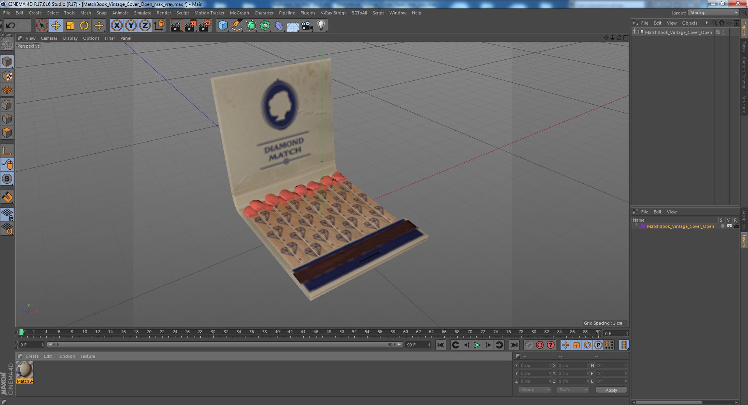Viewport: 748px width, 405px height.
Task: Click the current frame 0 F field
Action: point(32,345)
